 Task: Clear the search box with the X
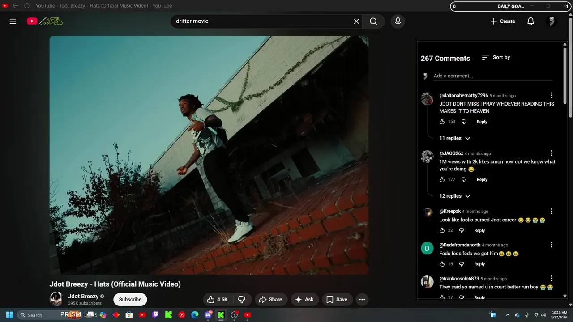(x=356, y=21)
